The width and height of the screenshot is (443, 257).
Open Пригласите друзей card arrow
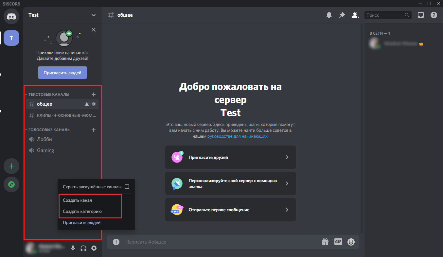coord(287,157)
